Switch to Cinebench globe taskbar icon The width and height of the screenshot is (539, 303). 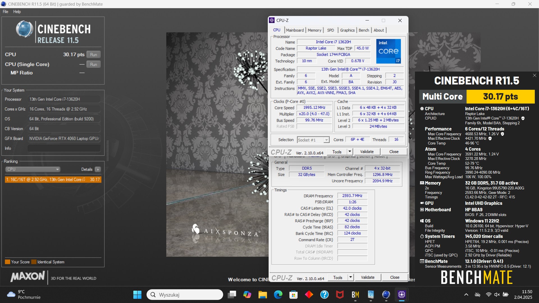386,295
